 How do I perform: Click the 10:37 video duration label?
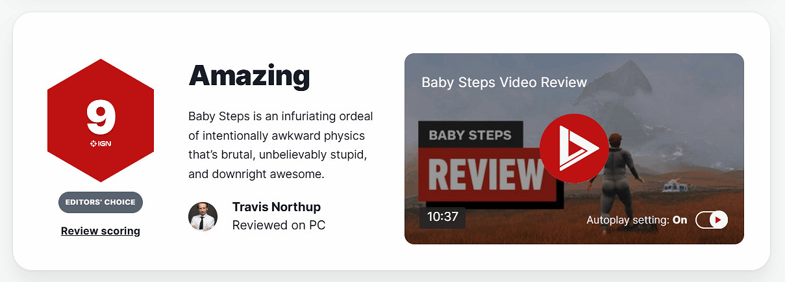[x=443, y=217]
